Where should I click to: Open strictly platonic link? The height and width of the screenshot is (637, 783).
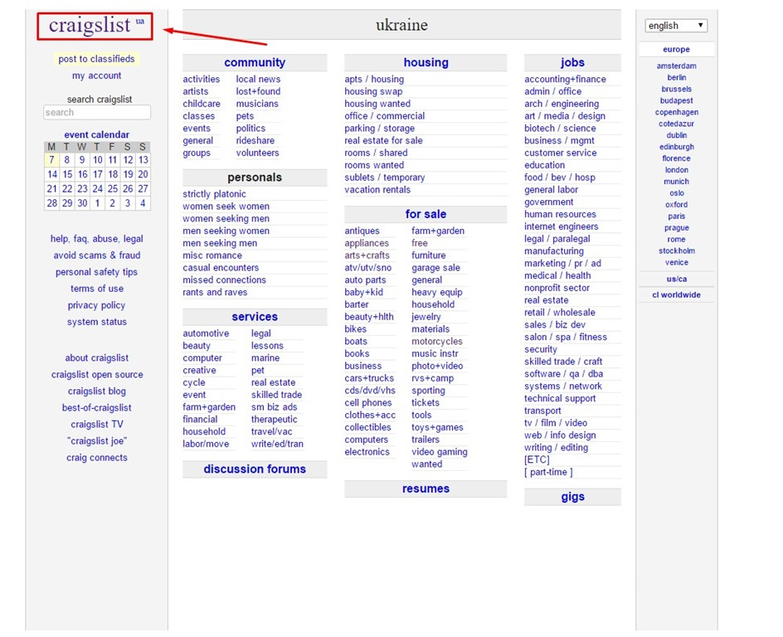click(x=214, y=194)
